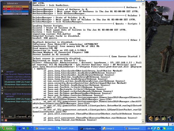Click the 'Защита: Ддос Атак' chat message
Screen dimensions: 174x131
click(18, 94)
